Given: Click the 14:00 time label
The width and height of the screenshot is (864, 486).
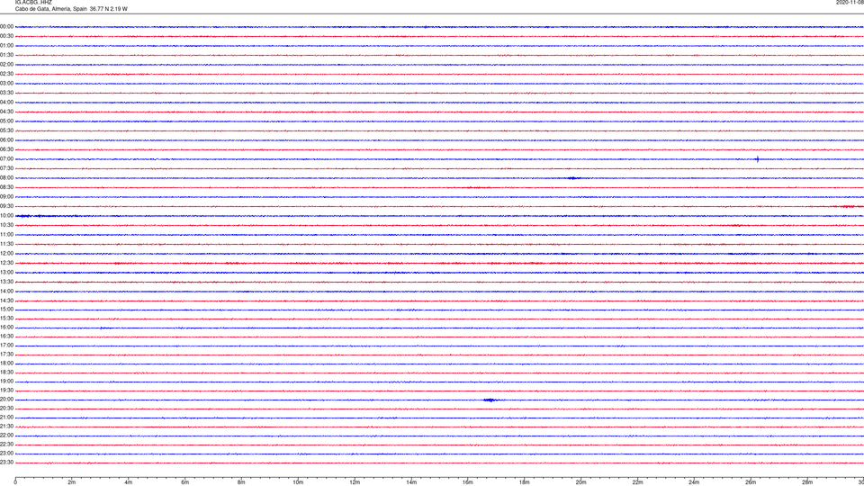Looking at the screenshot, I should pos(6,292).
